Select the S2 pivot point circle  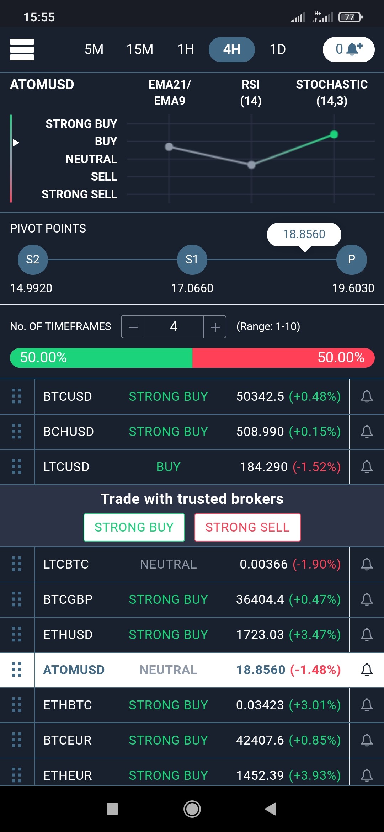[33, 260]
